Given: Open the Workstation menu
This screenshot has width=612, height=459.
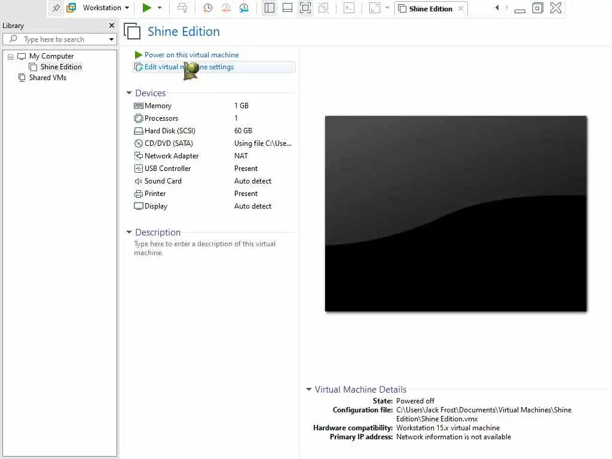Looking at the screenshot, I should pos(105,8).
